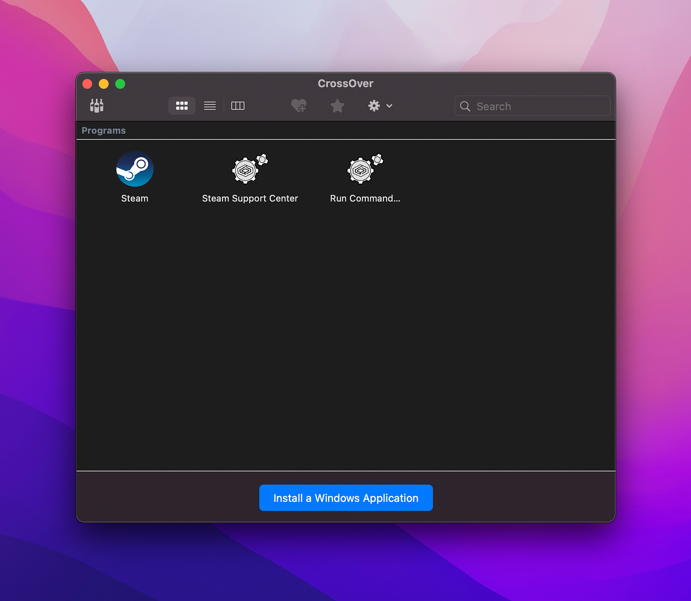Click the Steam label text
This screenshot has height=601, width=691.
[x=135, y=198]
